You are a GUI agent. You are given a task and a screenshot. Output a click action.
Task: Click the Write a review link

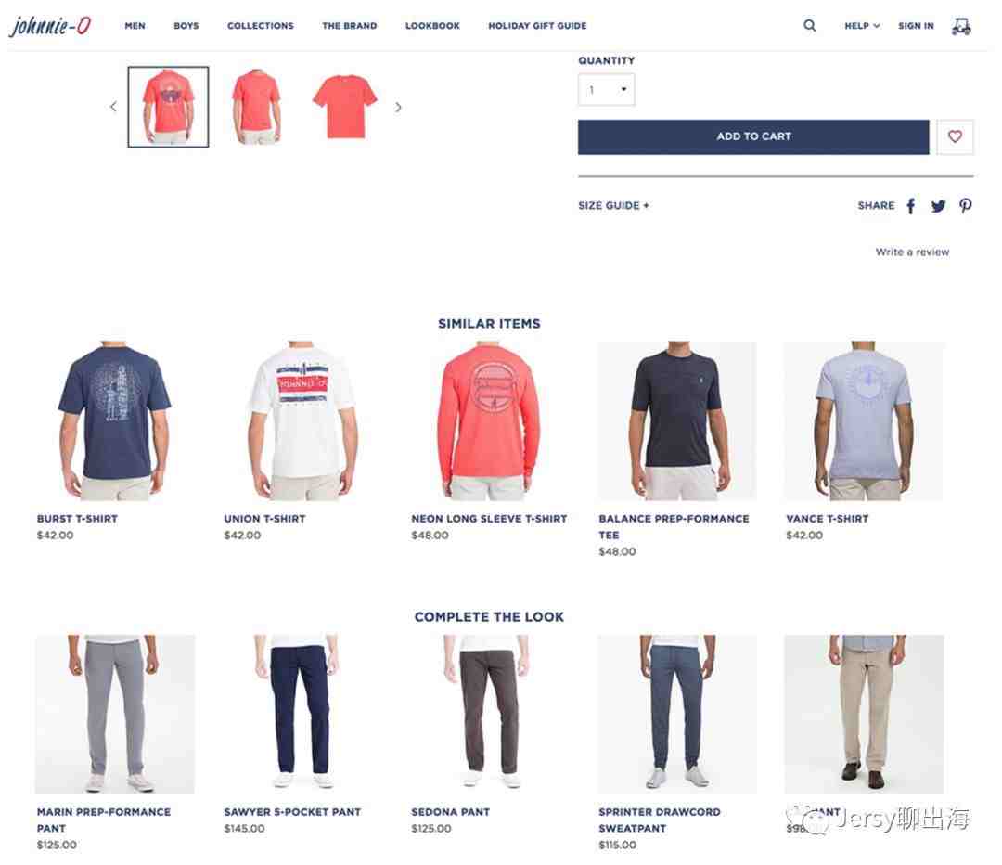(912, 252)
